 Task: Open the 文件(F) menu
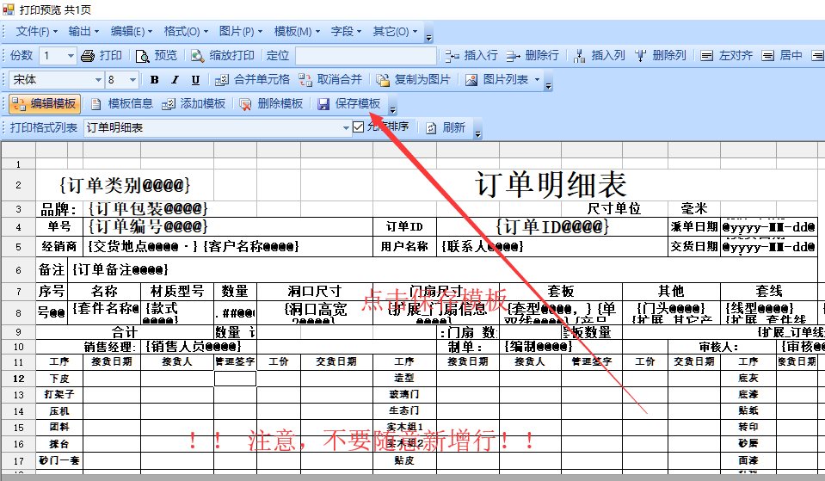tap(37, 32)
